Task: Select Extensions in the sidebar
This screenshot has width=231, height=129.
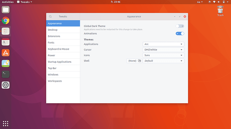Action: (63, 36)
